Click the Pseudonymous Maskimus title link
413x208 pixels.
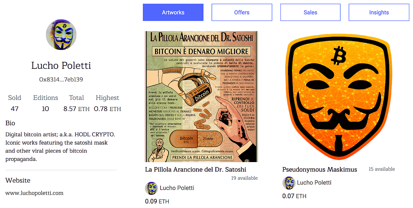pos(320,169)
